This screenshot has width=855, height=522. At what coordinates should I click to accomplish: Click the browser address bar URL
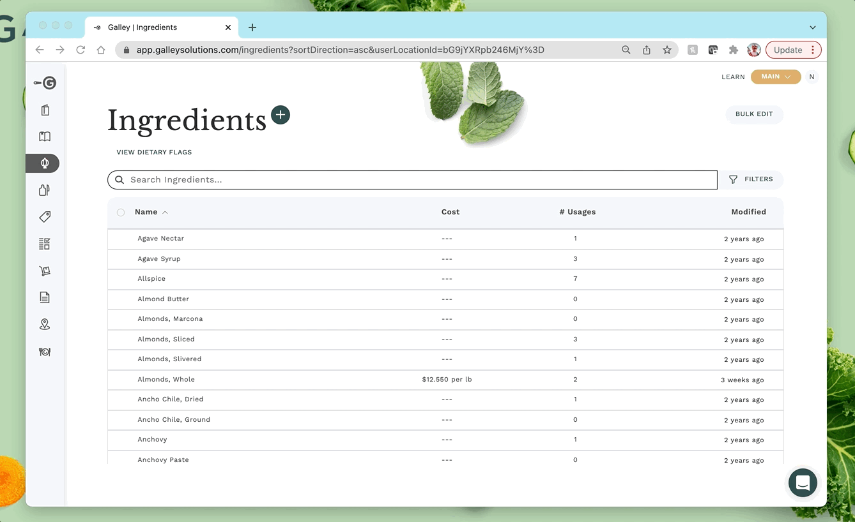340,50
